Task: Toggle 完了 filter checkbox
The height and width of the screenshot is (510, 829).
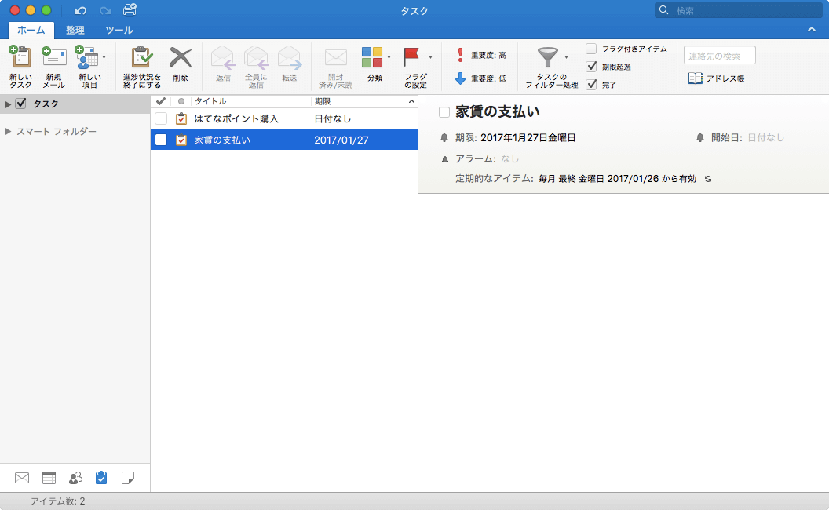Action: click(591, 85)
